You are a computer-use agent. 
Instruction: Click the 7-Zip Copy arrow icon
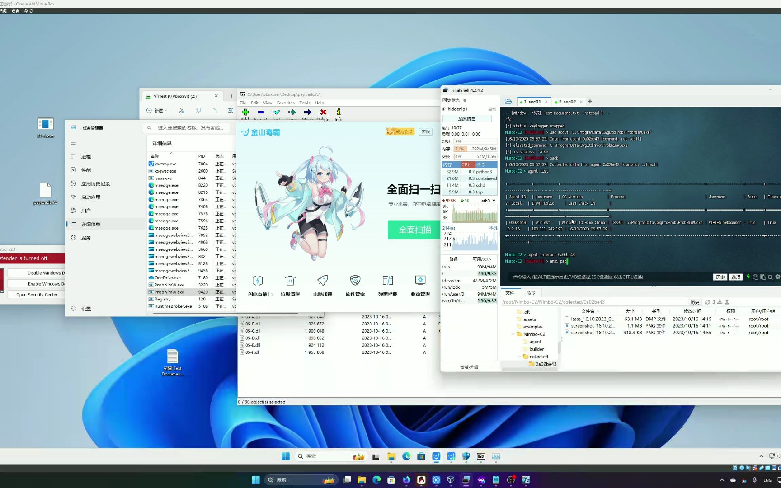pyautogui.click(x=292, y=112)
